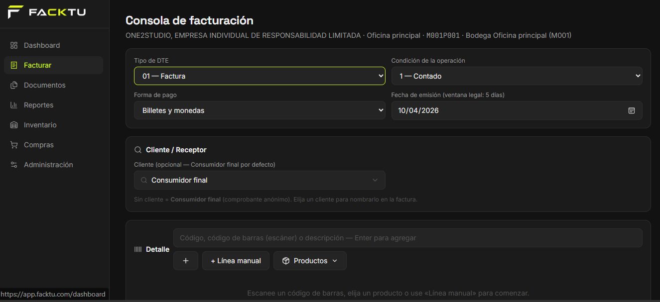
Task: Click the search icon inside Consumidor final field
Action: tap(144, 180)
